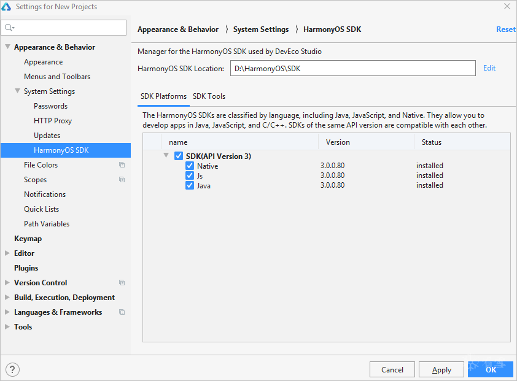Click the Apply button
This screenshot has width=517, height=381.
tap(442, 369)
